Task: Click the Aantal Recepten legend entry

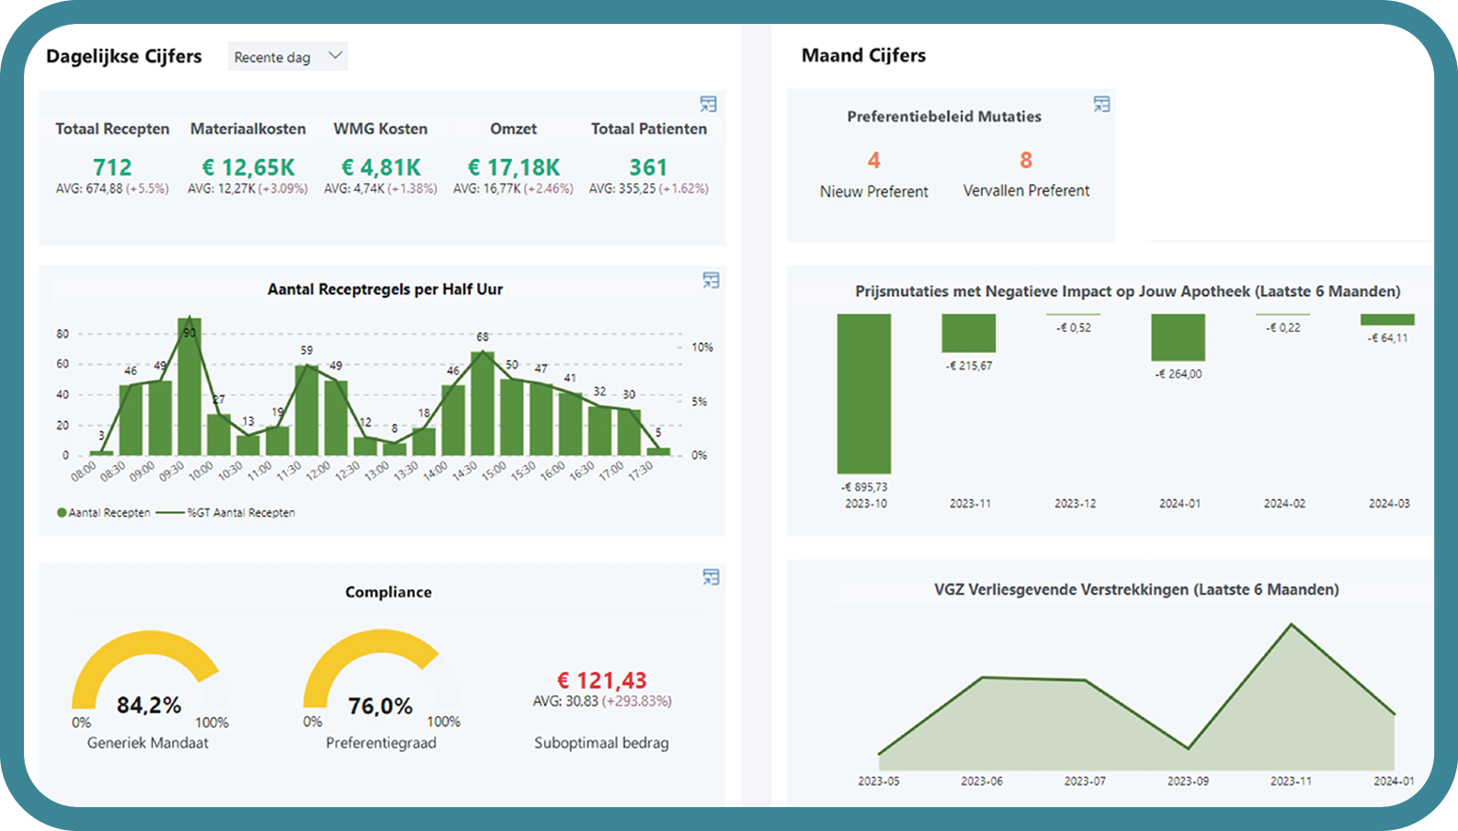Action: pyautogui.click(x=104, y=513)
